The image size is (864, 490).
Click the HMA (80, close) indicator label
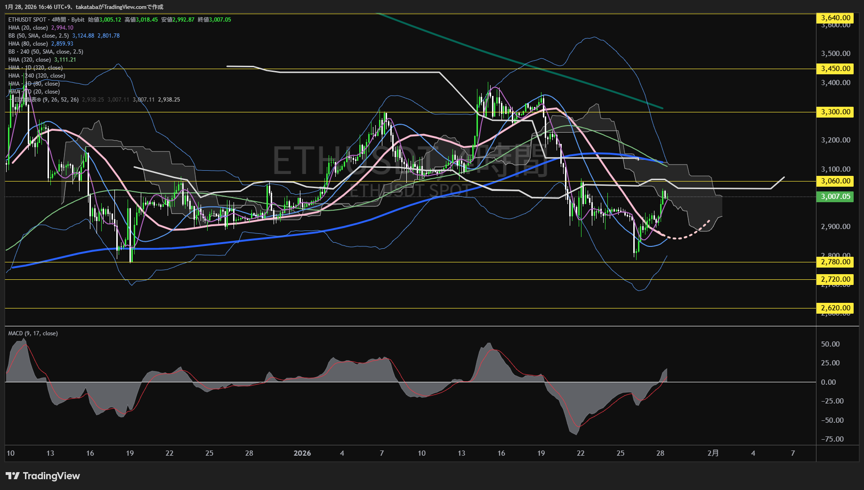coord(28,44)
